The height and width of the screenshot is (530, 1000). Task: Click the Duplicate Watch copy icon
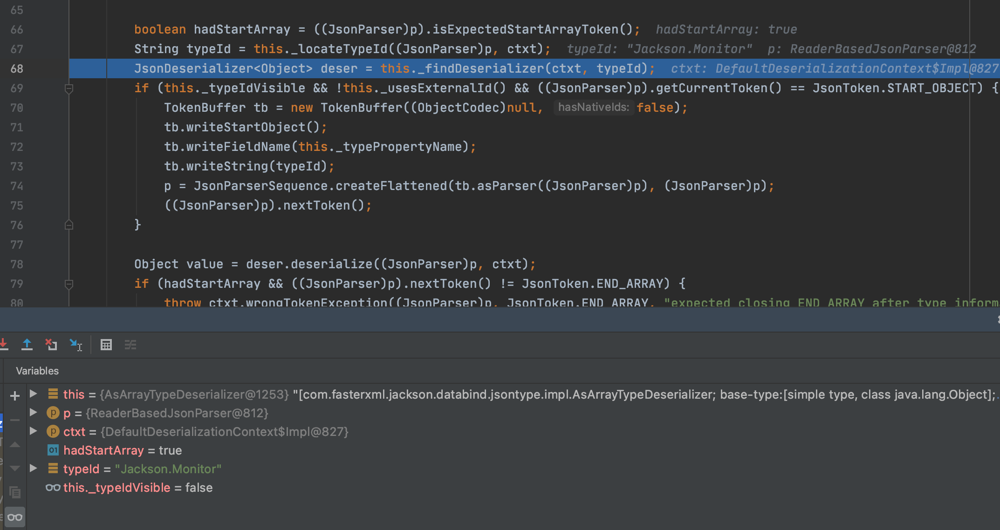coord(15,492)
